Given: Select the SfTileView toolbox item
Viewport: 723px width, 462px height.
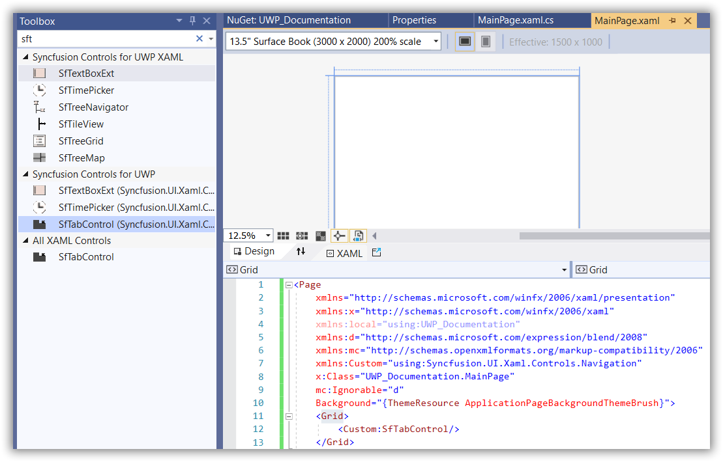Looking at the screenshot, I should pyautogui.click(x=117, y=124).
